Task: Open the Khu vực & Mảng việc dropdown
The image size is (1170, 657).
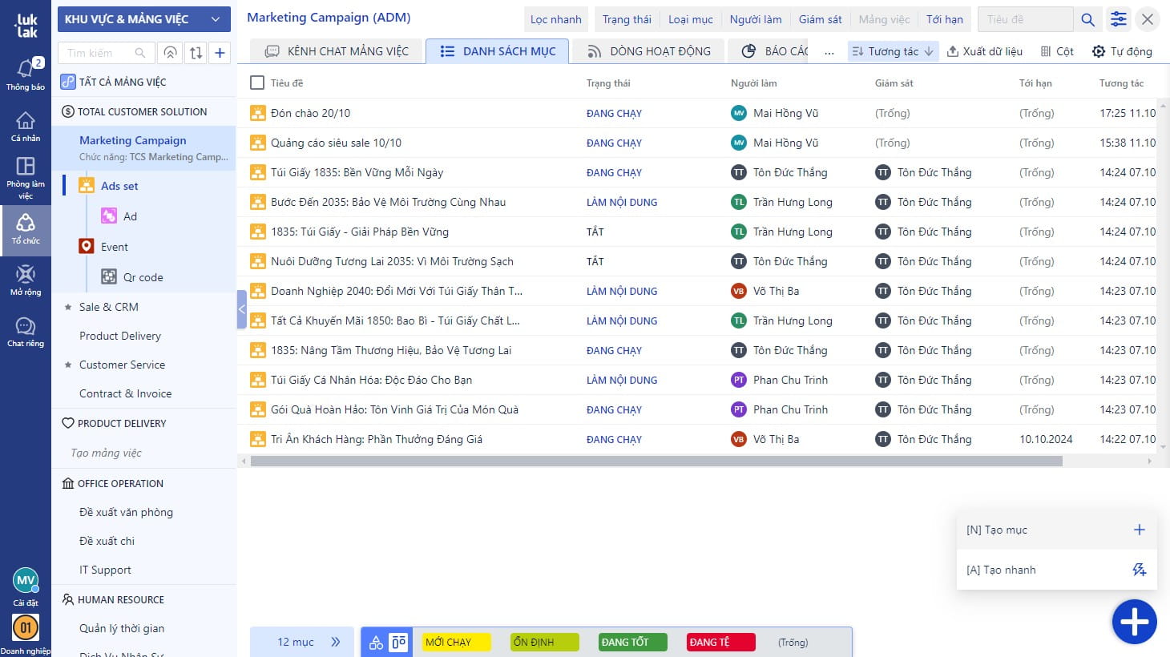Action: pos(144,19)
